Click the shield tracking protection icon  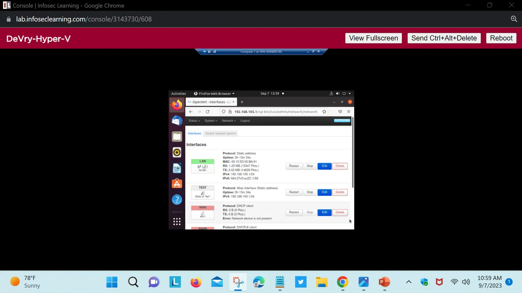pyautogui.click(x=224, y=112)
